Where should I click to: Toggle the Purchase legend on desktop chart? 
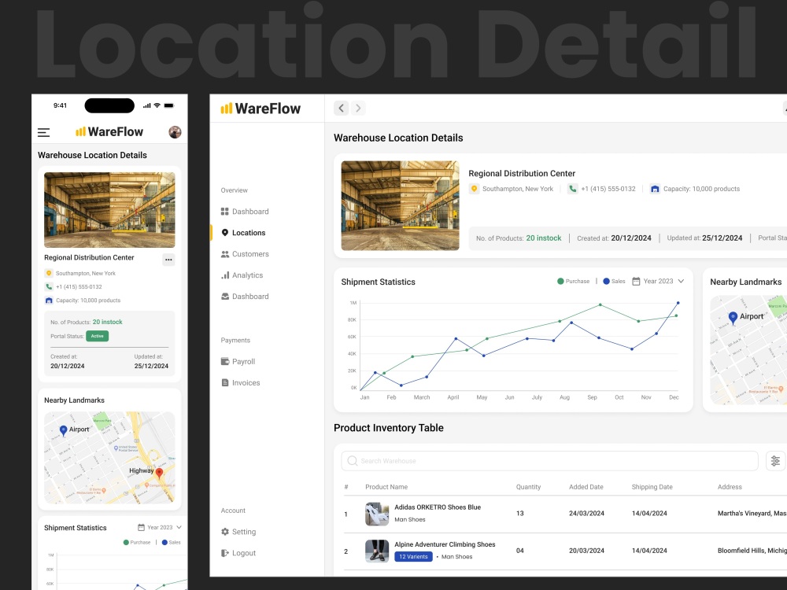573,282
